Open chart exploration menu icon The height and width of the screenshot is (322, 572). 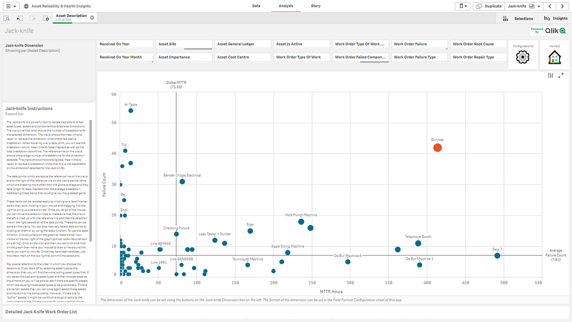551,76
